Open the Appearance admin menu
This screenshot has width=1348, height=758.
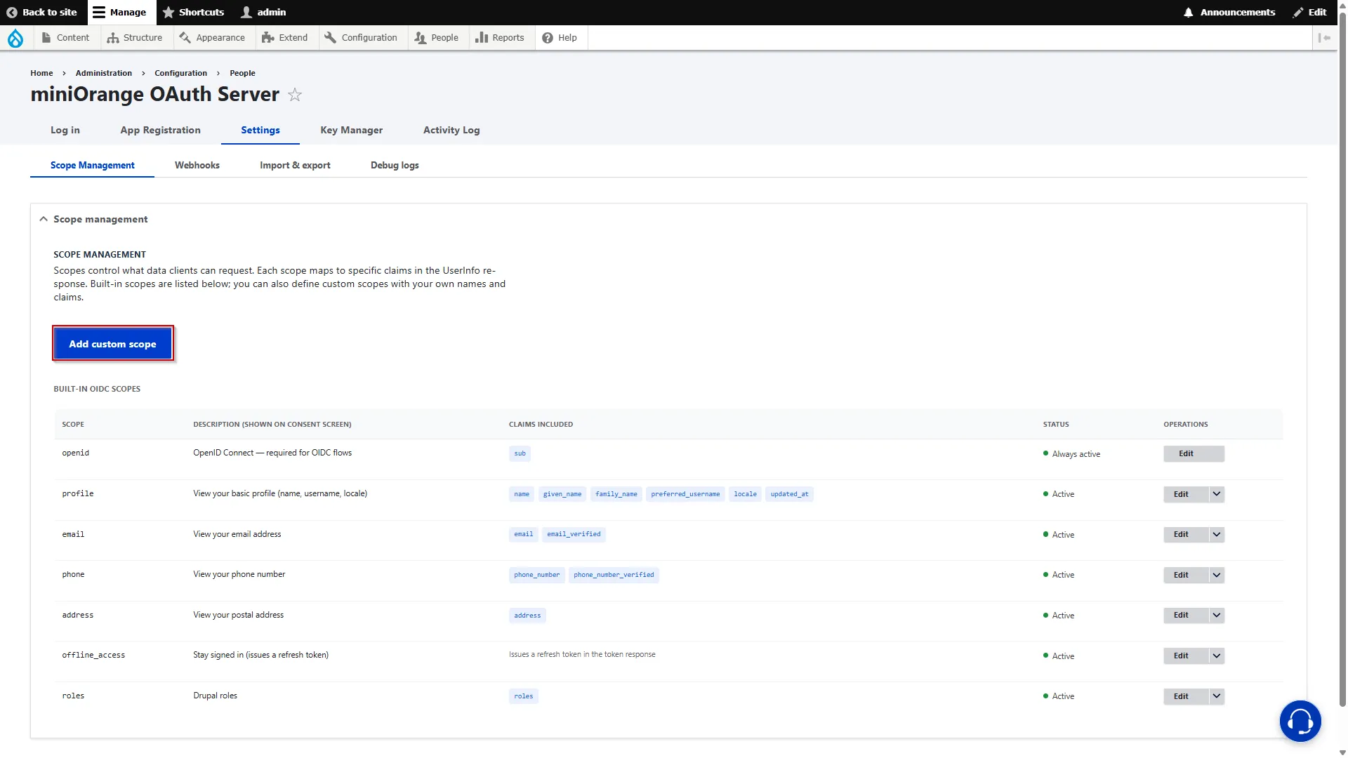(x=212, y=38)
